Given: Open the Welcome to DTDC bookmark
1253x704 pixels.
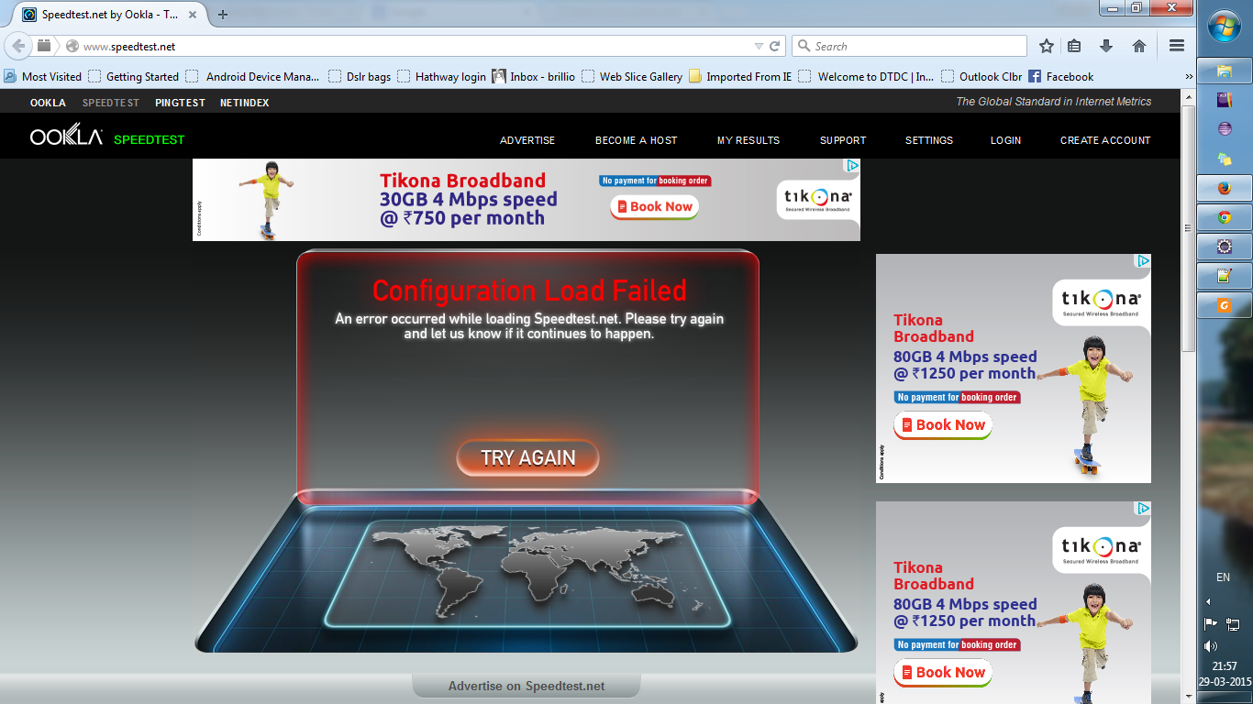Looking at the screenshot, I should [x=866, y=77].
